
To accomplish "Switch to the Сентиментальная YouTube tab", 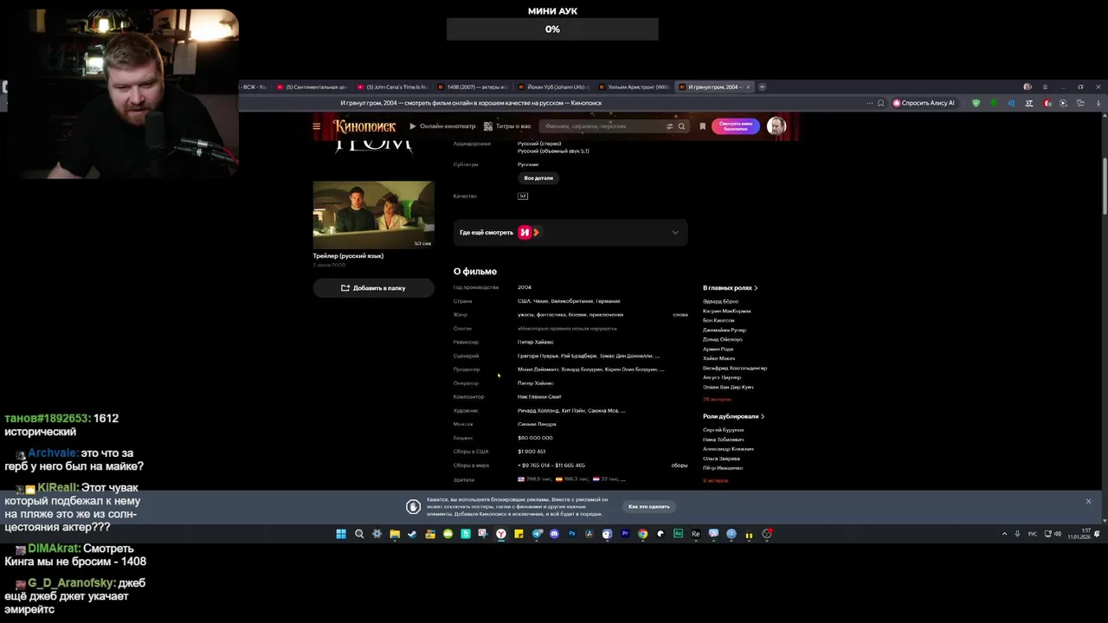I will pyautogui.click(x=311, y=87).
